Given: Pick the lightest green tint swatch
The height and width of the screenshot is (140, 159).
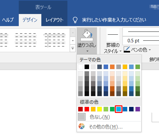Looking at the screenshot, I should click(x=138, y=73).
